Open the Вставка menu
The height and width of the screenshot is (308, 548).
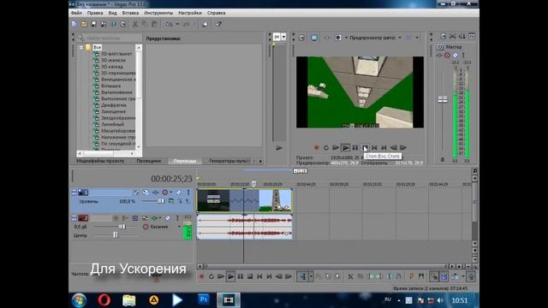point(130,13)
